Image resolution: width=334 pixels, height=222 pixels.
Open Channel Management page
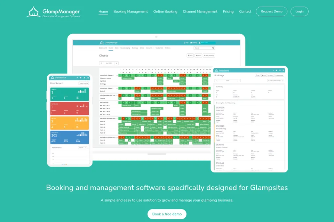click(x=200, y=11)
